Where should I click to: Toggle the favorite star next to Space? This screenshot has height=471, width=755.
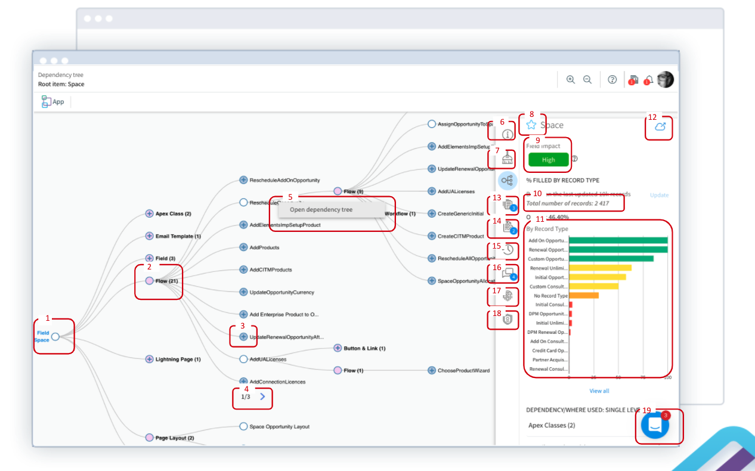(x=531, y=125)
